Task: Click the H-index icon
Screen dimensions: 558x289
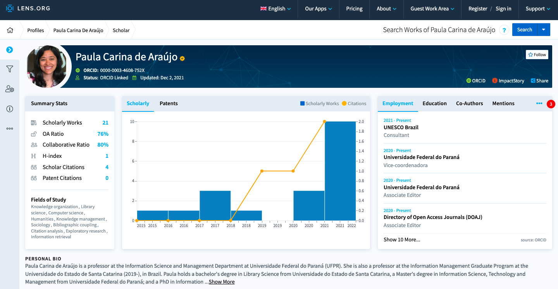Action: click(x=34, y=156)
